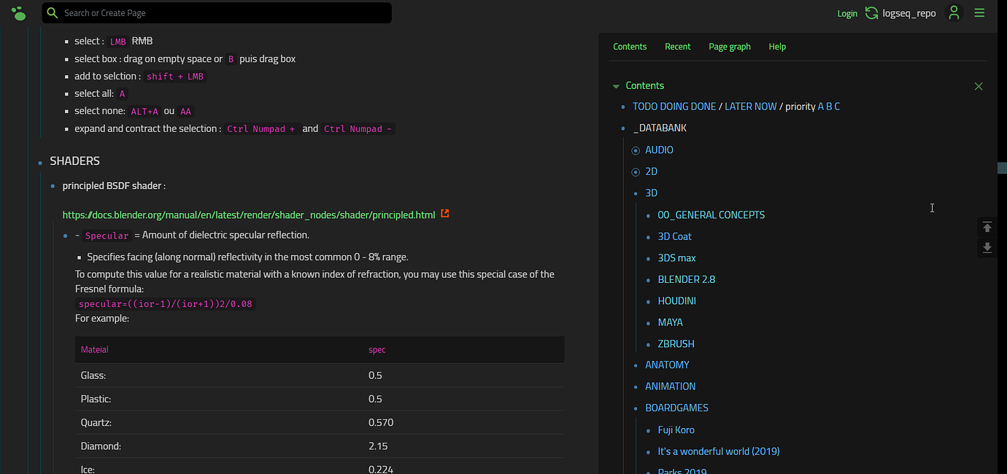Collapse the Contents outline with its arrow
The image size is (1007, 474).
tap(616, 85)
